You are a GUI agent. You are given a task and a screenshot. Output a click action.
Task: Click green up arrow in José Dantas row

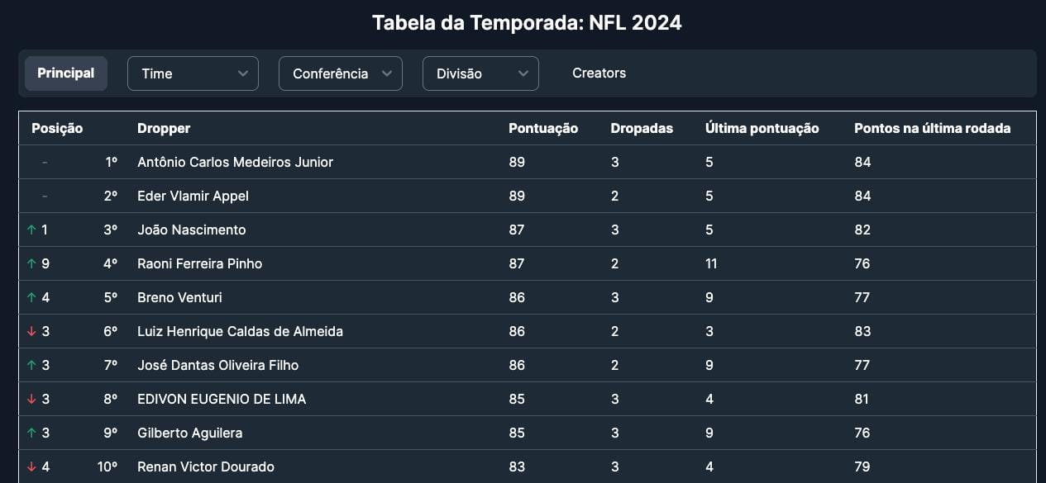31,366
